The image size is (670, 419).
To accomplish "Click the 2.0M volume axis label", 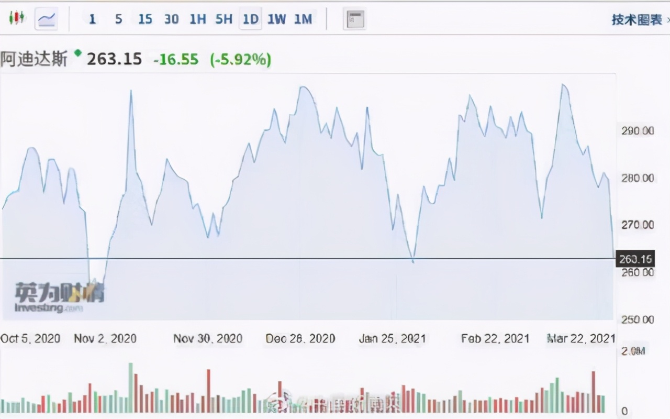I will (632, 351).
